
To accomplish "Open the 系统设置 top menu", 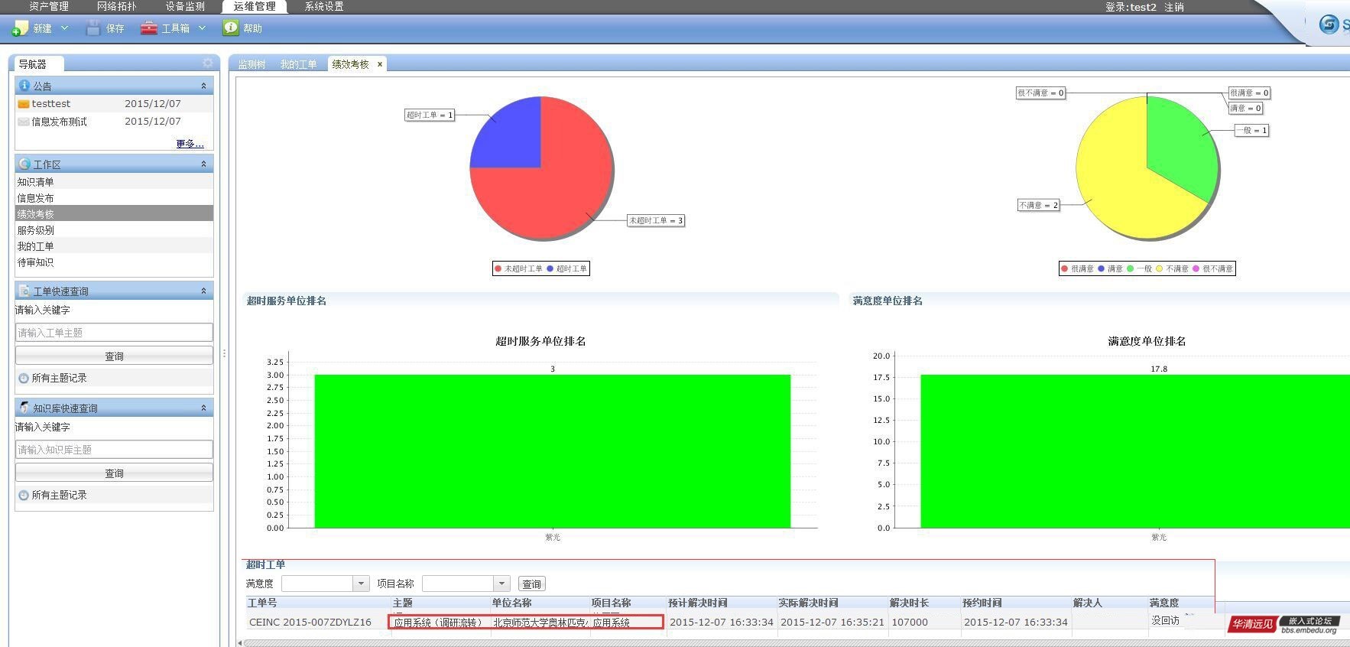I will (324, 7).
